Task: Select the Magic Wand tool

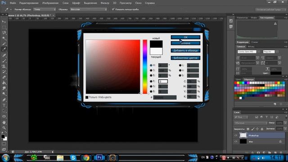Action: point(4,38)
